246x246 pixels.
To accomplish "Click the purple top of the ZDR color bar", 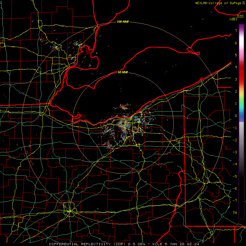I will coord(241,27).
